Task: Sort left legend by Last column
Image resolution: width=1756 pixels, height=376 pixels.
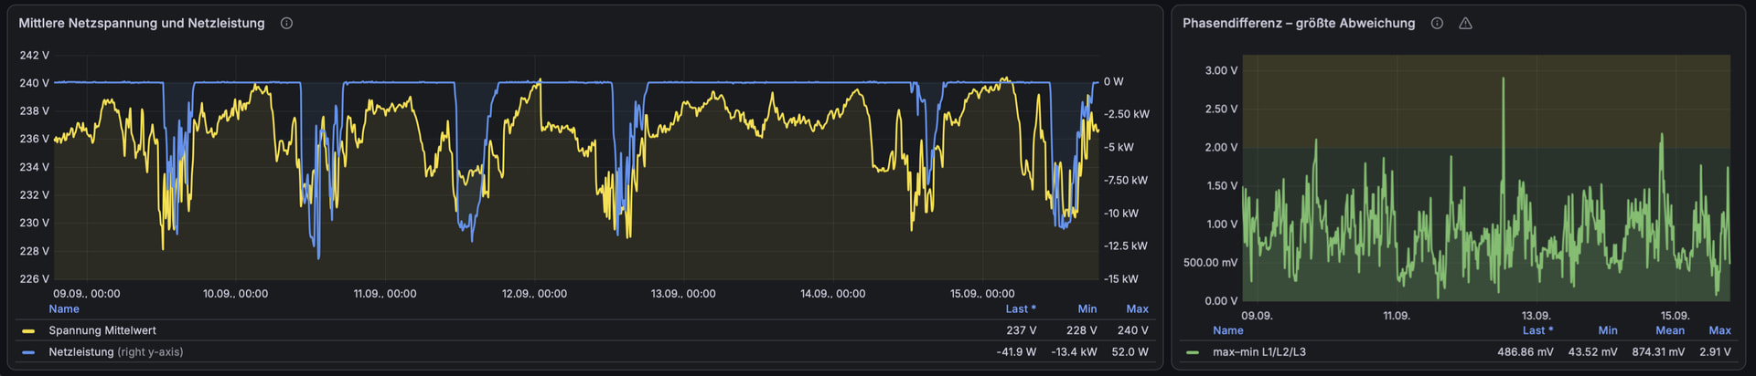Action: coord(1021,309)
